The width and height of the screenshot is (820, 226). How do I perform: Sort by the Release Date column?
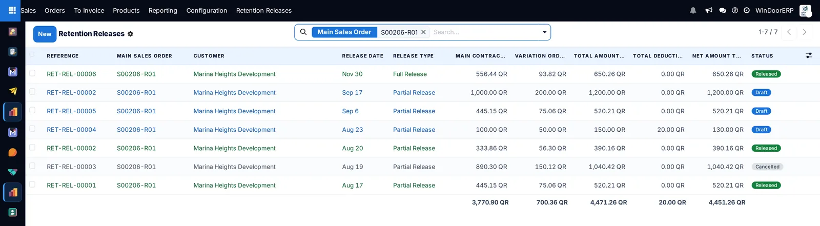pos(362,56)
